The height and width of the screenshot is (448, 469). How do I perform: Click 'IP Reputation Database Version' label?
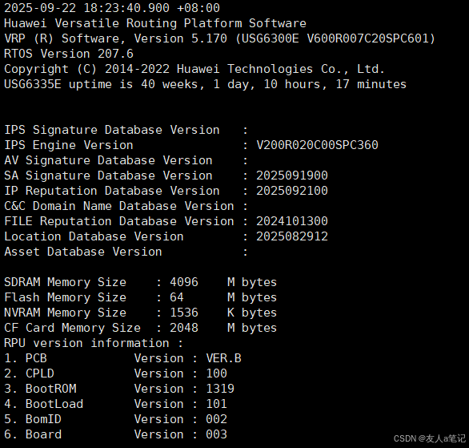click(112, 191)
